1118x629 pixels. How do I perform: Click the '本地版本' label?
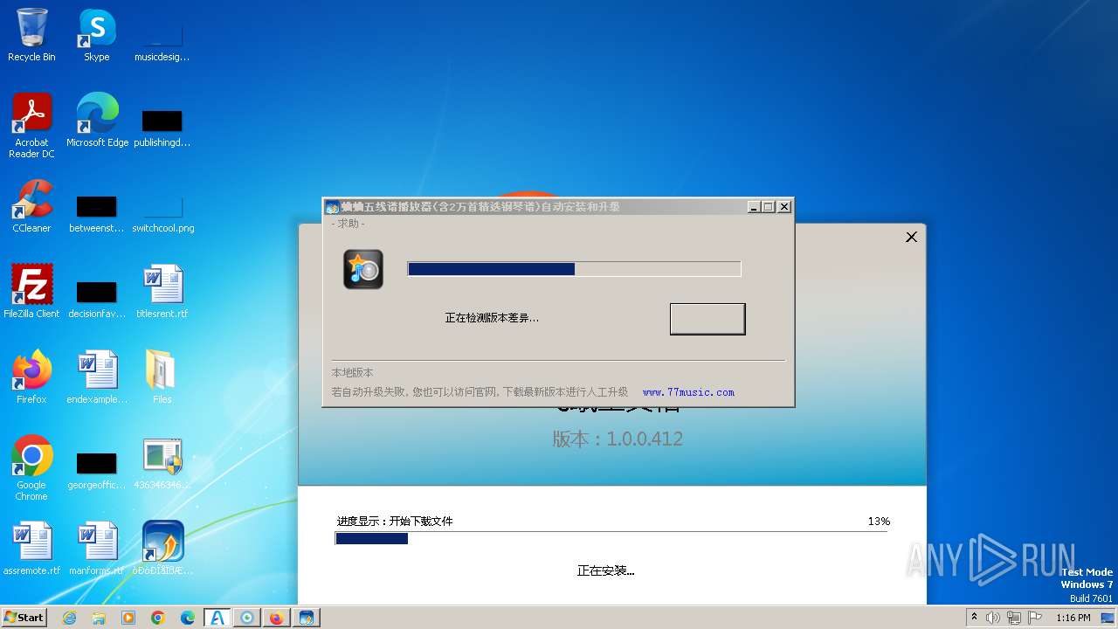coord(352,372)
